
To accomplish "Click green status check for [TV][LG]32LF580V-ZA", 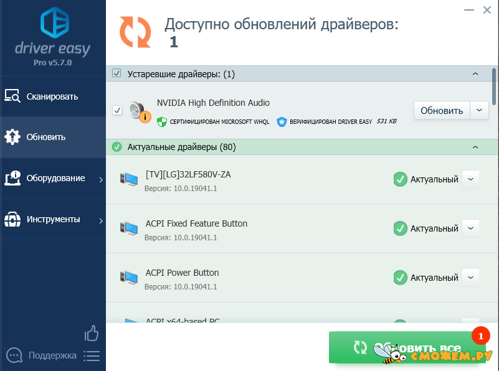I will pyautogui.click(x=401, y=179).
